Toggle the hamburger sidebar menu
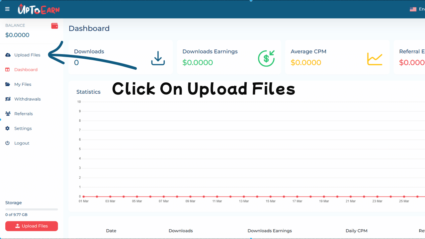 (x=7, y=9)
